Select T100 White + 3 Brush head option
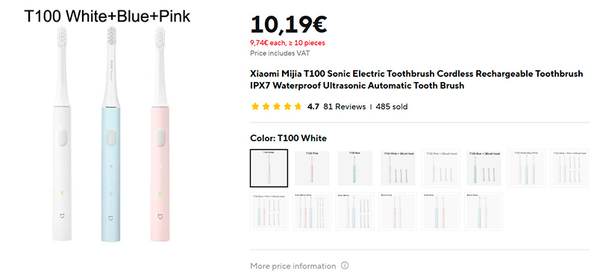This screenshot has height=277, width=597. coord(398,168)
